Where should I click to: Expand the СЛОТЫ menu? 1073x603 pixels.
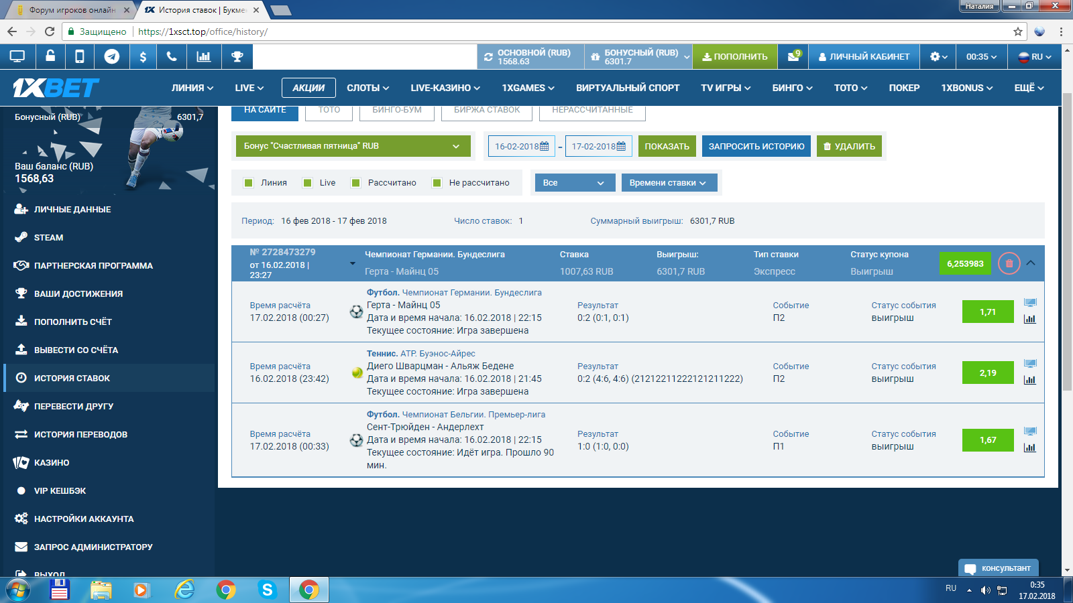[368, 88]
